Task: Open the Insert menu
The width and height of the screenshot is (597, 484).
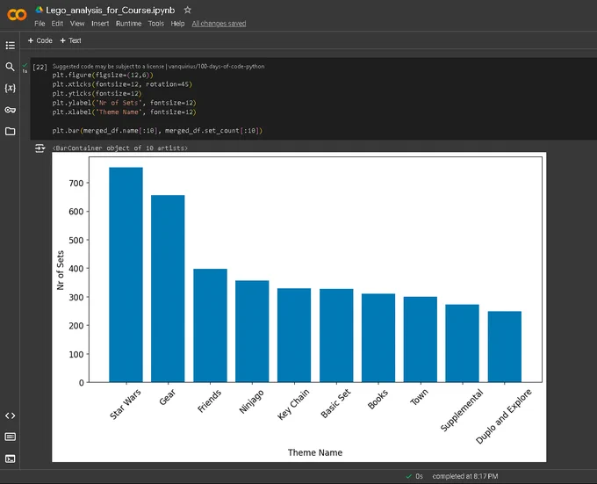Action: click(x=100, y=24)
